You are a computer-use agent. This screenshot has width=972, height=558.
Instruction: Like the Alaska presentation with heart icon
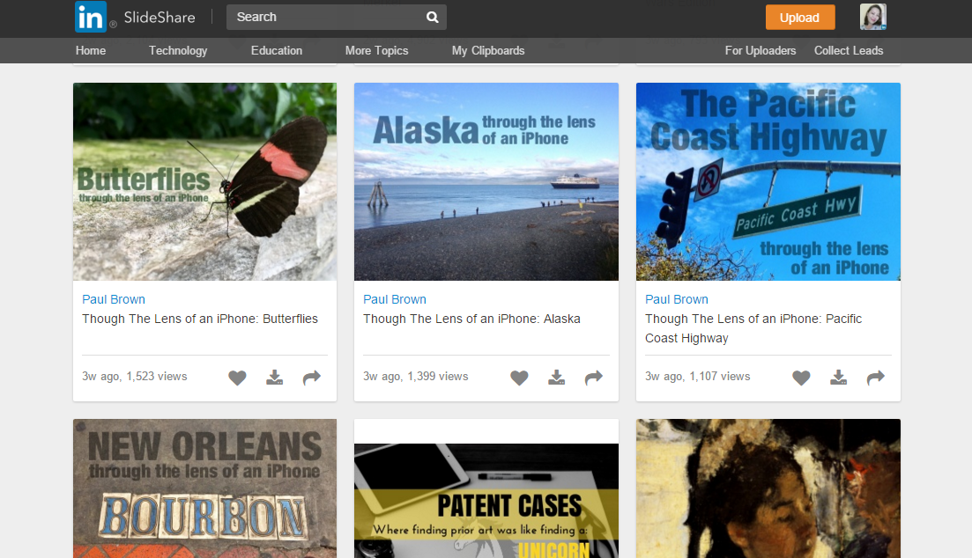(x=519, y=378)
